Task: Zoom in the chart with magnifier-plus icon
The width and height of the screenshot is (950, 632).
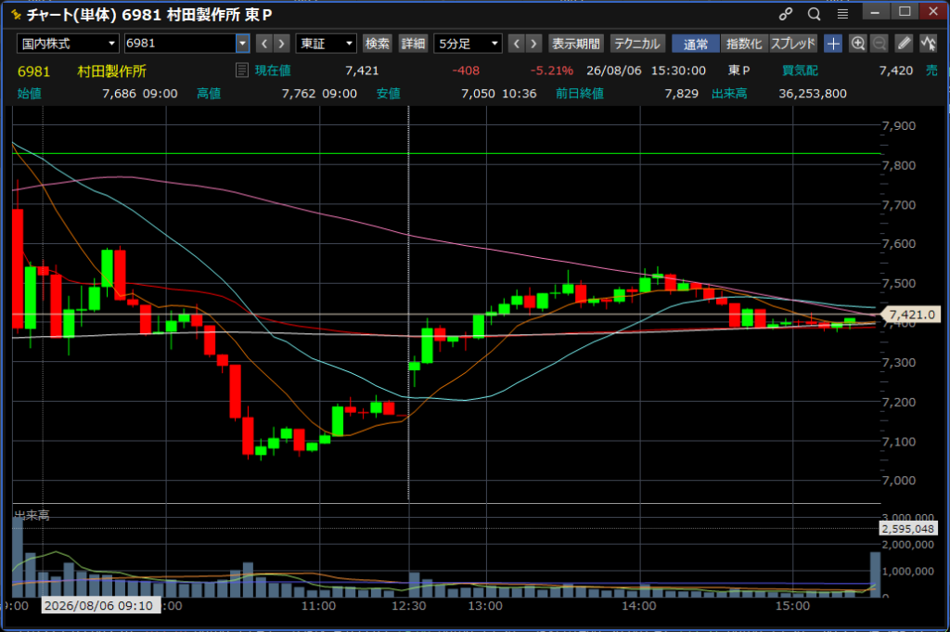Action: click(x=858, y=44)
